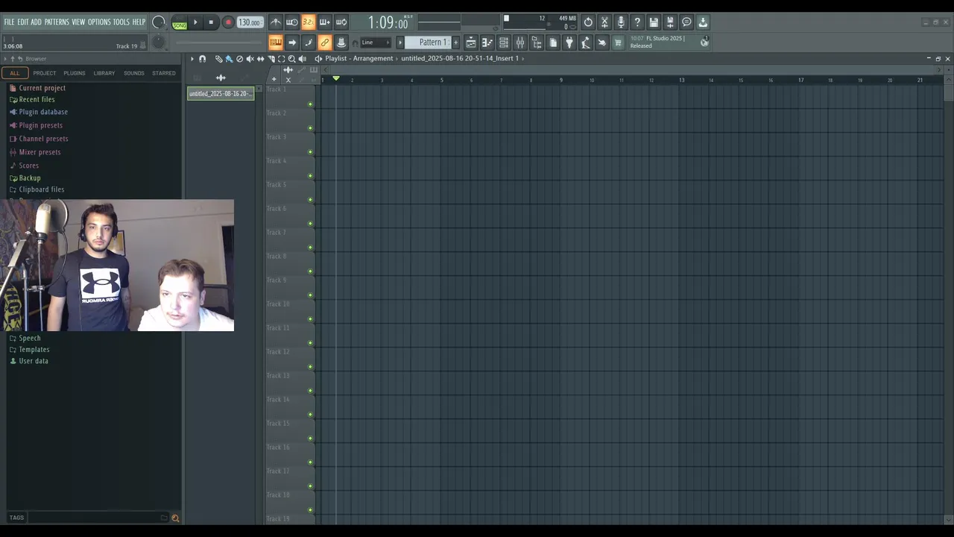Click Arrangement in the playlist title breadcrumb
The image size is (954, 537).
pos(373,58)
